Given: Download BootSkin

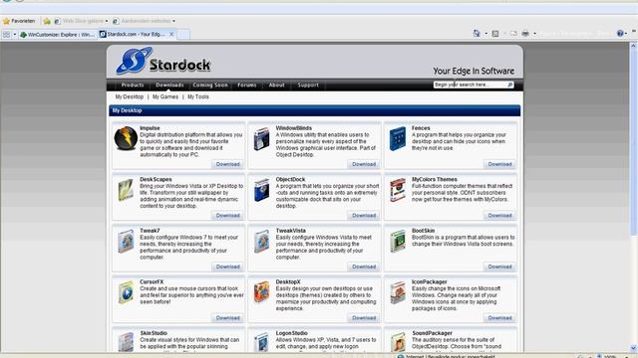Looking at the screenshot, I should tap(499, 267).
